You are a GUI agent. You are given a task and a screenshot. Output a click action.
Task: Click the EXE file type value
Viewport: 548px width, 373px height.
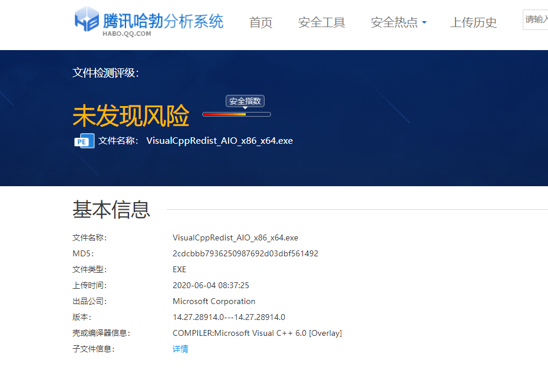pyautogui.click(x=179, y=269)
